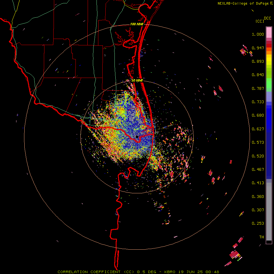Click the KBRO radar site black dot
The image size is (274, 274).
[137, 137]
